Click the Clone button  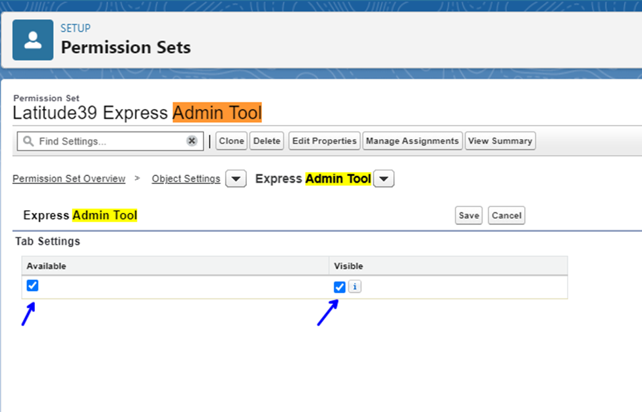click(231, 141)
